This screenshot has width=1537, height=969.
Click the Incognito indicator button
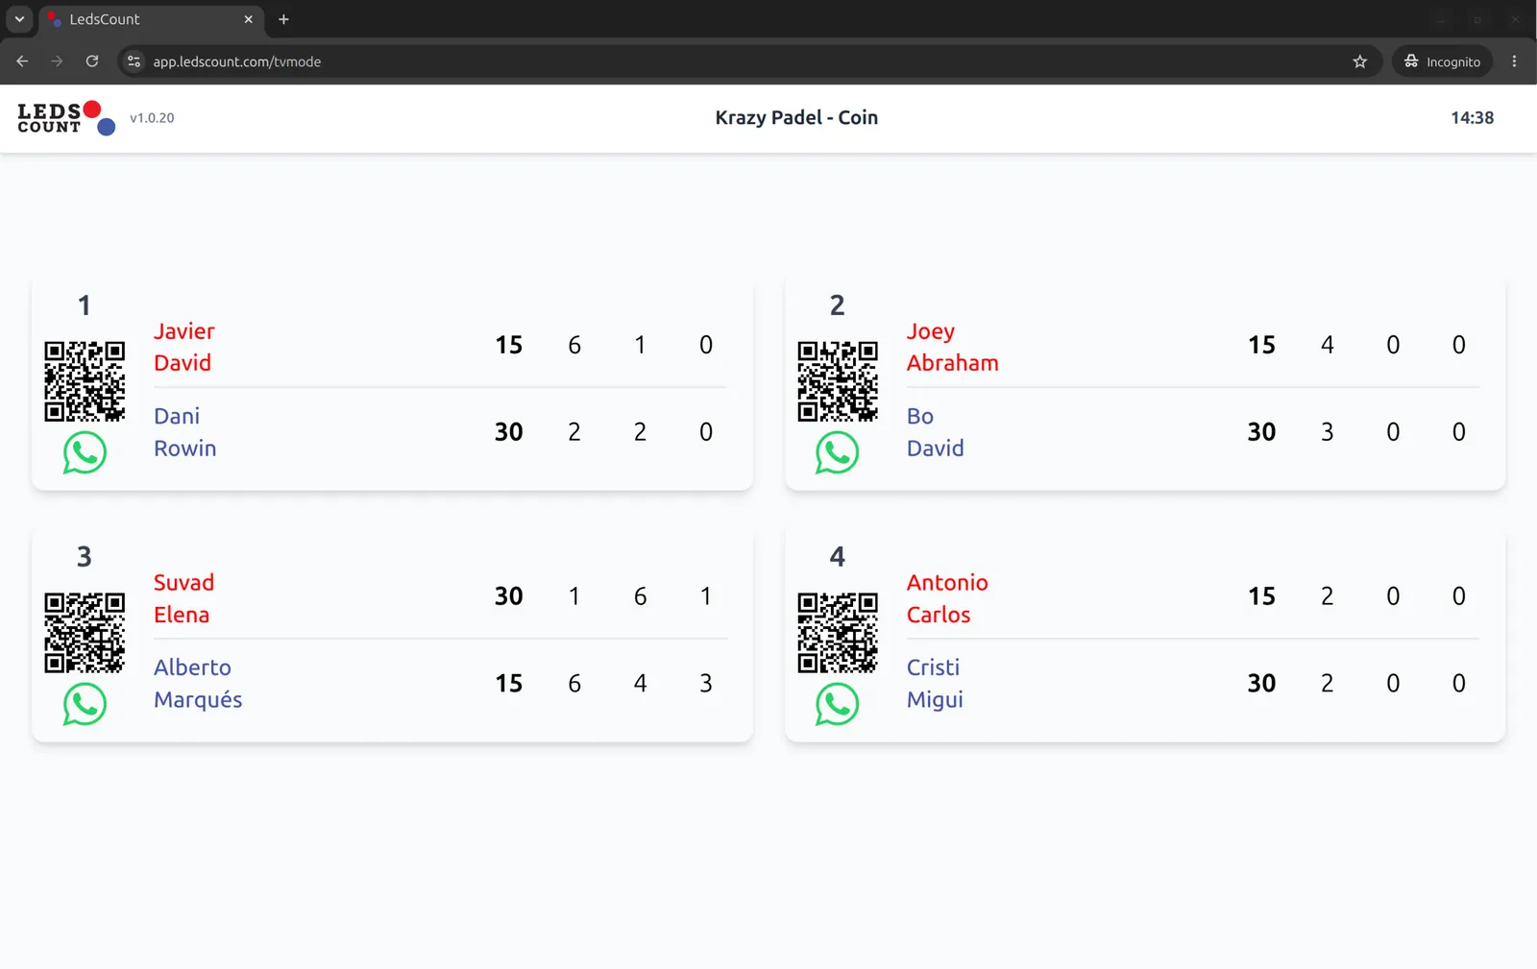1442,61
